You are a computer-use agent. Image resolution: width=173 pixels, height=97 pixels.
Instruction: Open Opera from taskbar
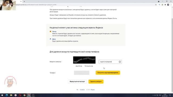point(20,95)
